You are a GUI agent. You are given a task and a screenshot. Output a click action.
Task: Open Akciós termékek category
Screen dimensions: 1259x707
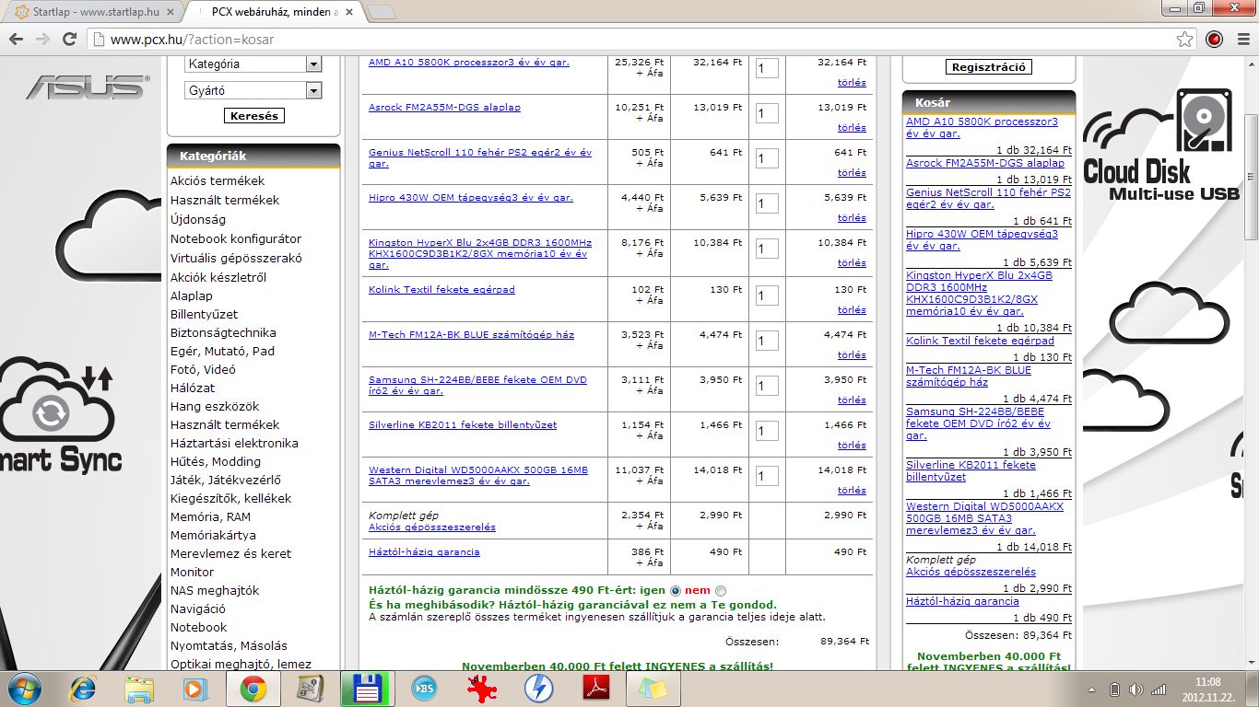click(x=218, y=181)
